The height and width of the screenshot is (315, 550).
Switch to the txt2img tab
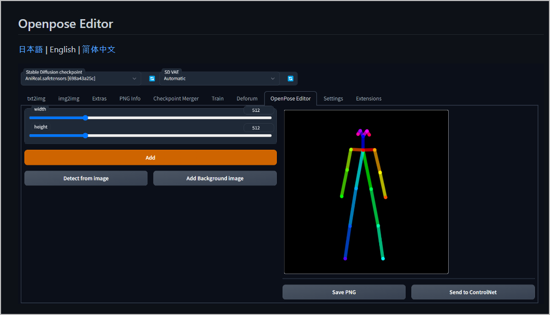(35, 98)
